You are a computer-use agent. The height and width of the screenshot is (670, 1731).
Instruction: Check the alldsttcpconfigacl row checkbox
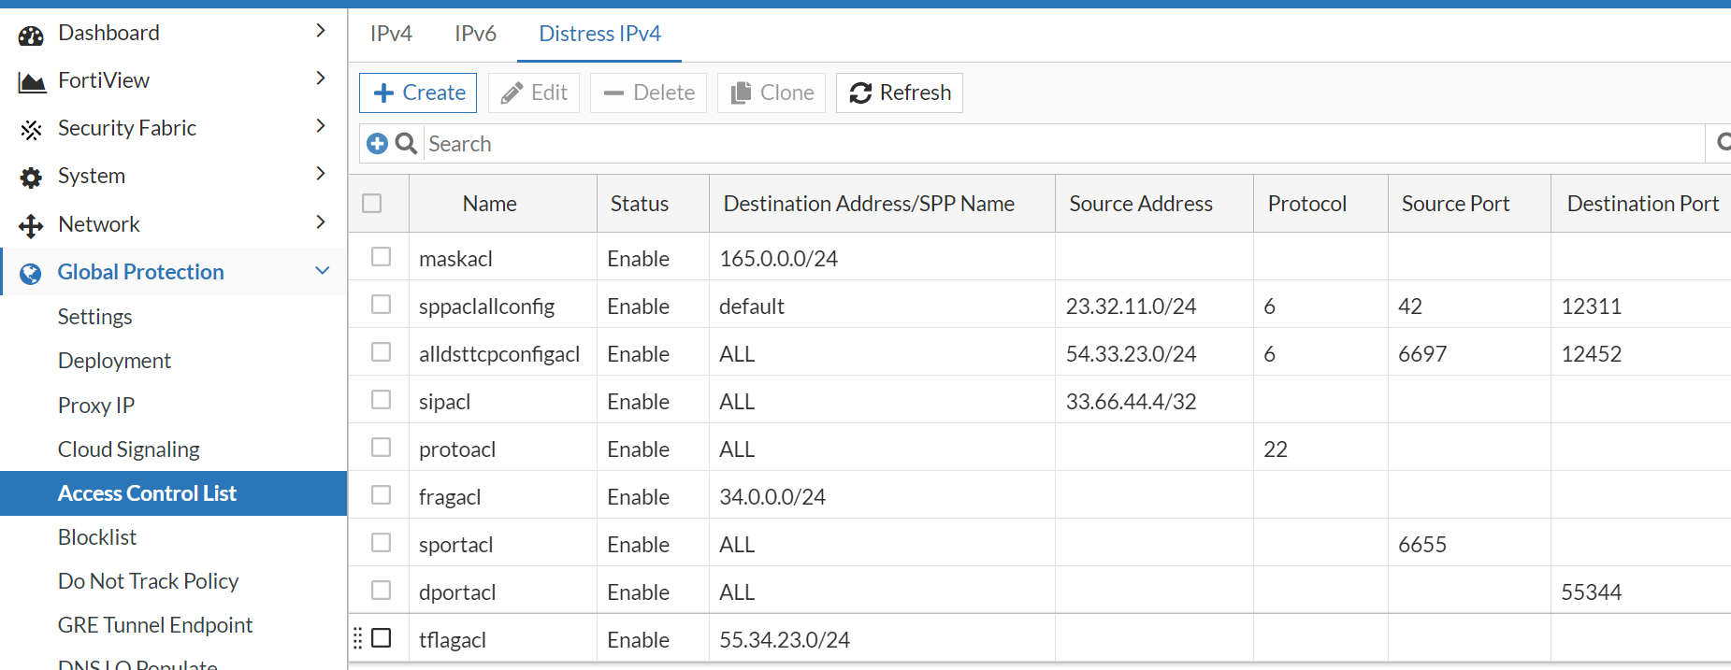381,351
